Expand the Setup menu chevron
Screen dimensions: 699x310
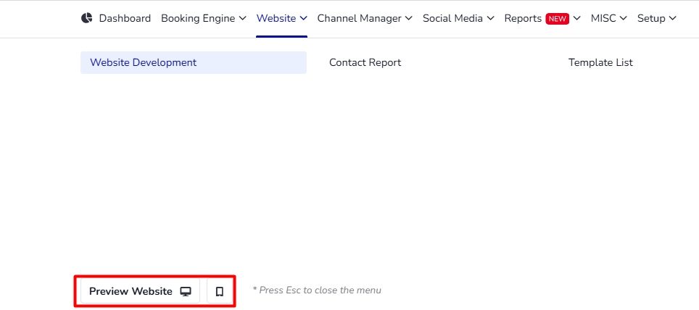click(x=673, y=19)
